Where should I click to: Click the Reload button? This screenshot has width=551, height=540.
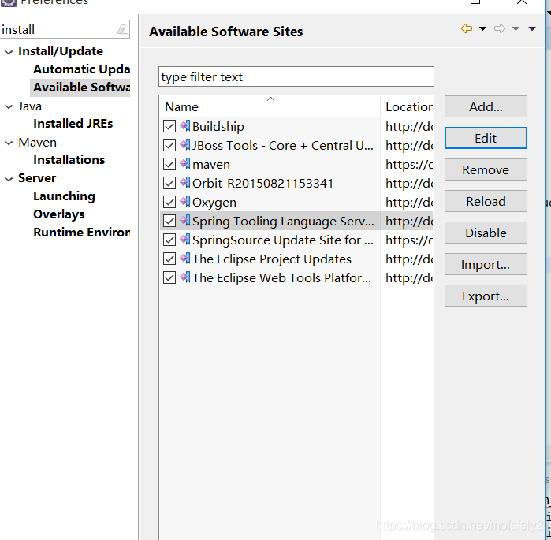(486, 201)
